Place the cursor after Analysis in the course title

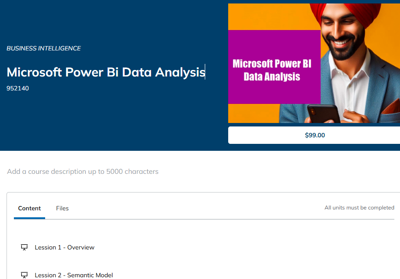pos(205,72)
